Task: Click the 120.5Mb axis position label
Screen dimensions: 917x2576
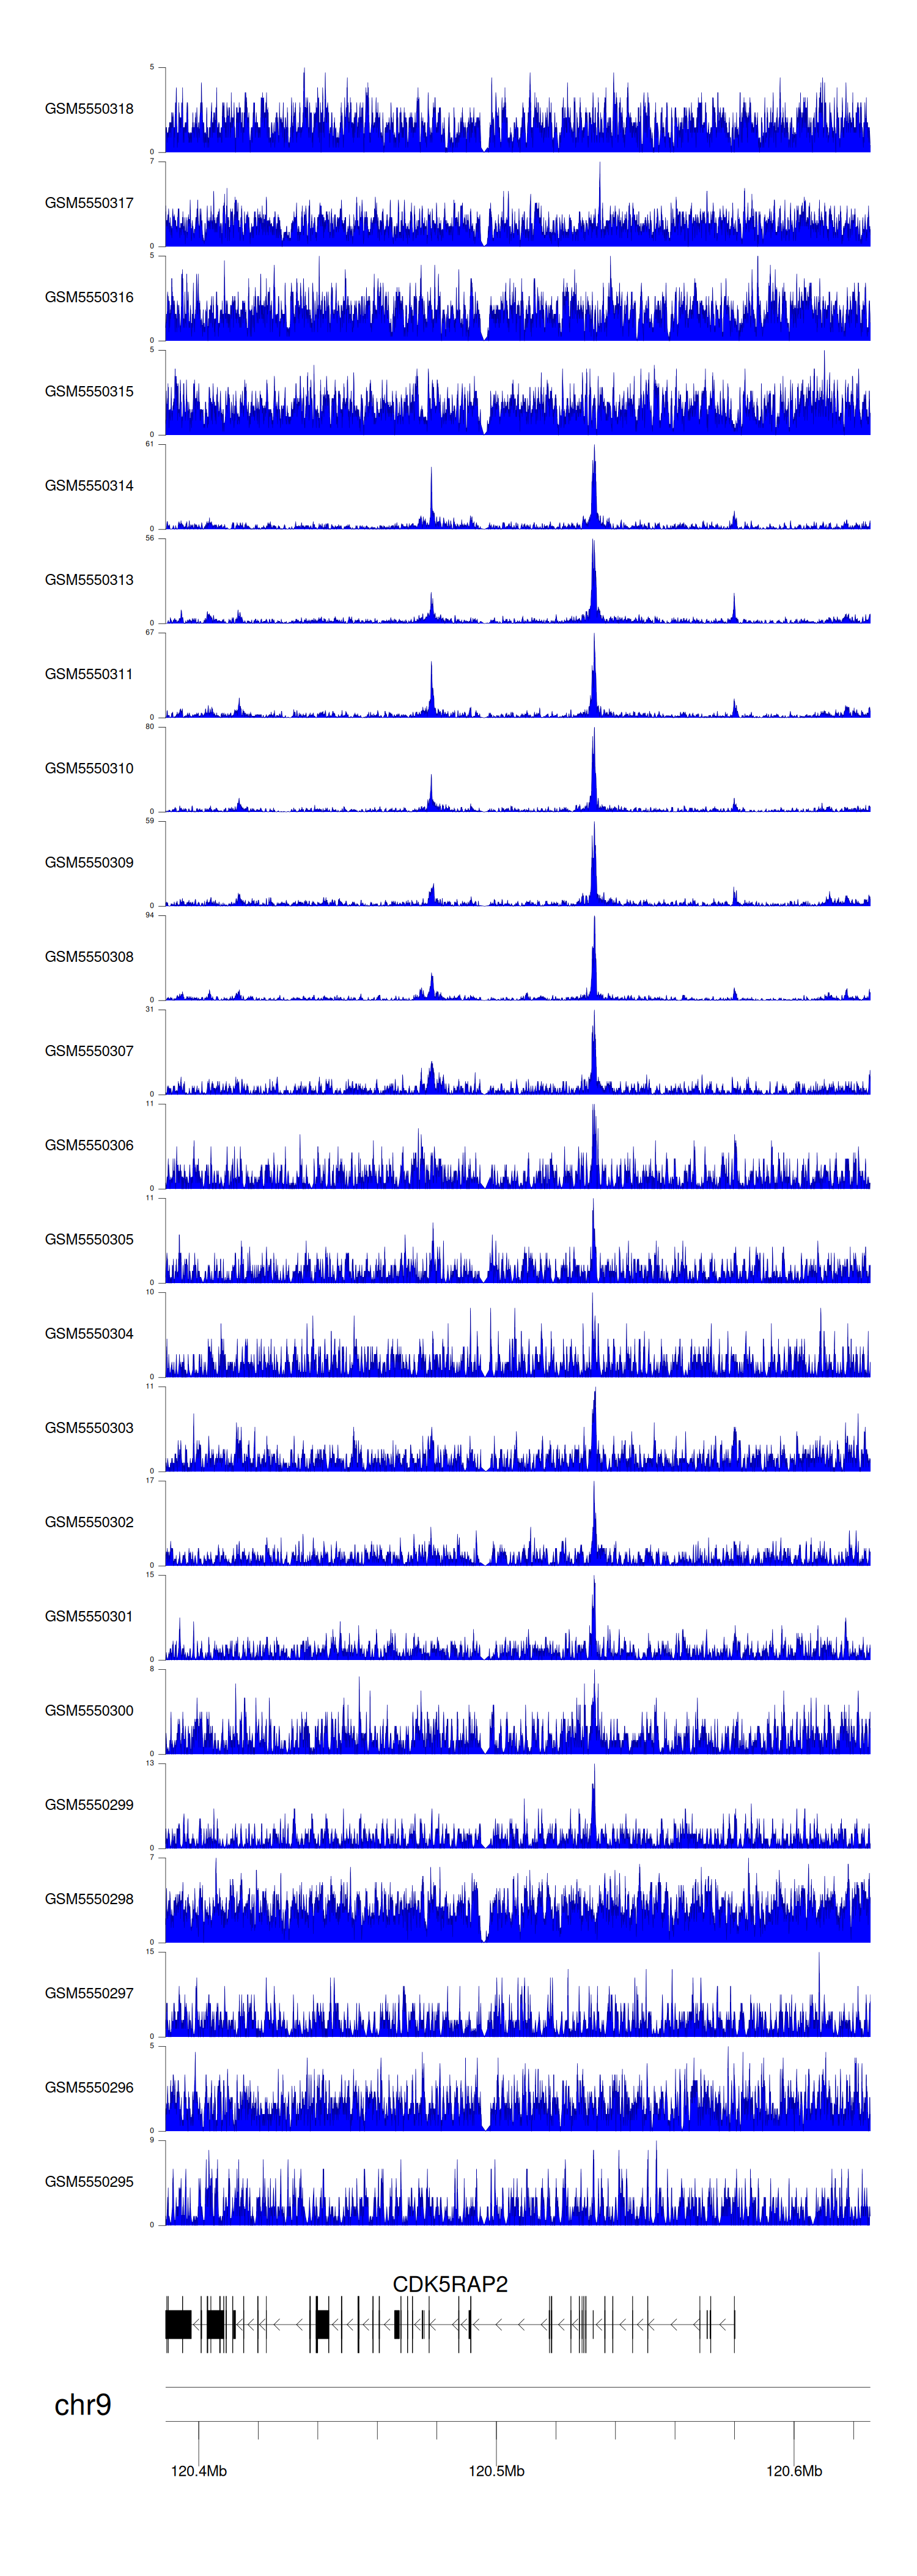Action: pyautogui.click(x=496, y=2470)
